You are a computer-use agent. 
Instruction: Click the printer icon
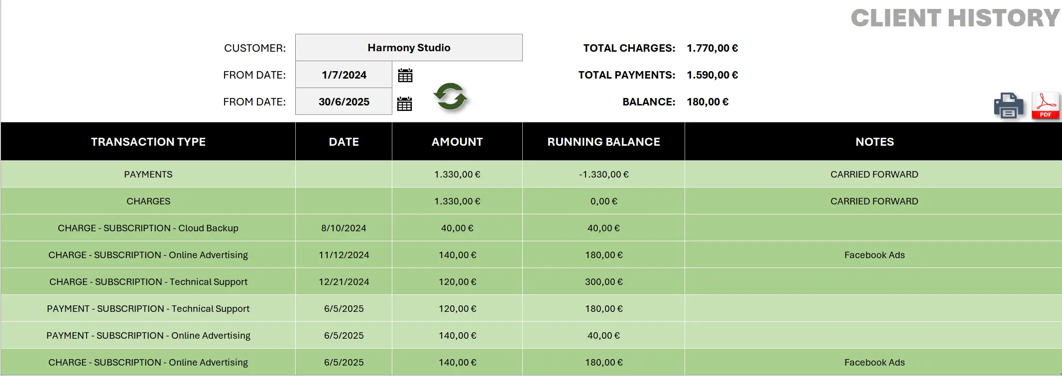click(x=1009, y=105)
